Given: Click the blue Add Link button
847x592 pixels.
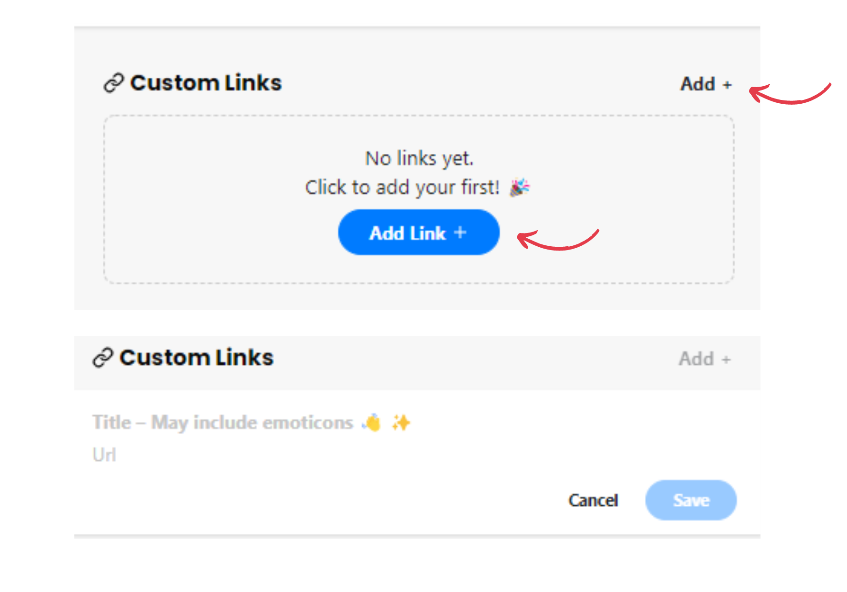Looking at the screenshot, I should tap(419, 232).
